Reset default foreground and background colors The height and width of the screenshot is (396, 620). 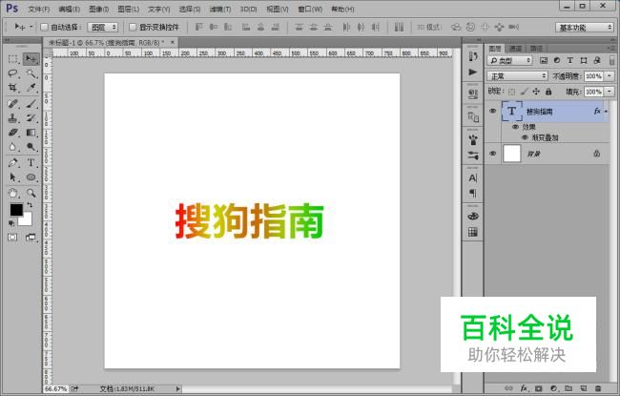11,223
